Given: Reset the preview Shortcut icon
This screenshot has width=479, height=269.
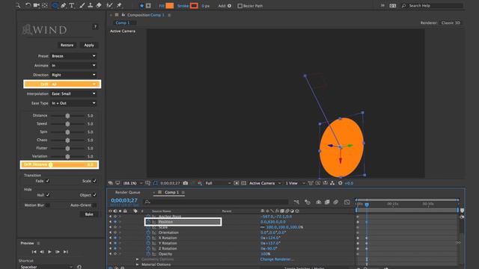Looking at the screenshot, I should tap(79, 267).
